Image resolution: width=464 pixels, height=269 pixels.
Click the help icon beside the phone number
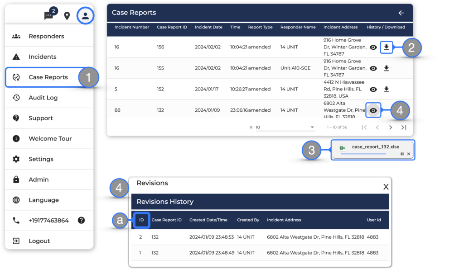(82, 220)
